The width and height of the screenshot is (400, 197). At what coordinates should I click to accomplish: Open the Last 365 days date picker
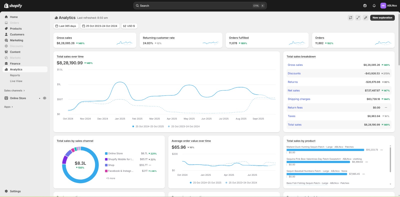[66, 26]
